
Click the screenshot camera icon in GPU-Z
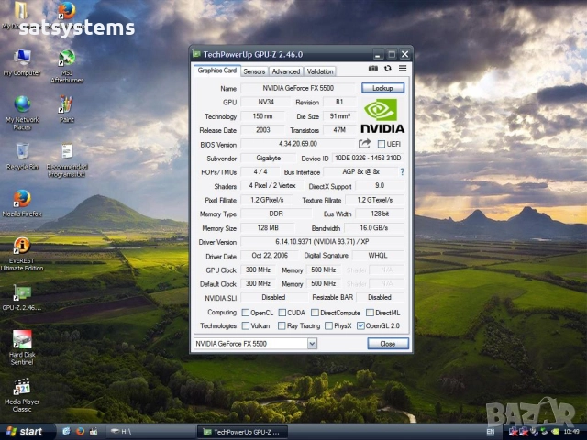click(373, 69)
